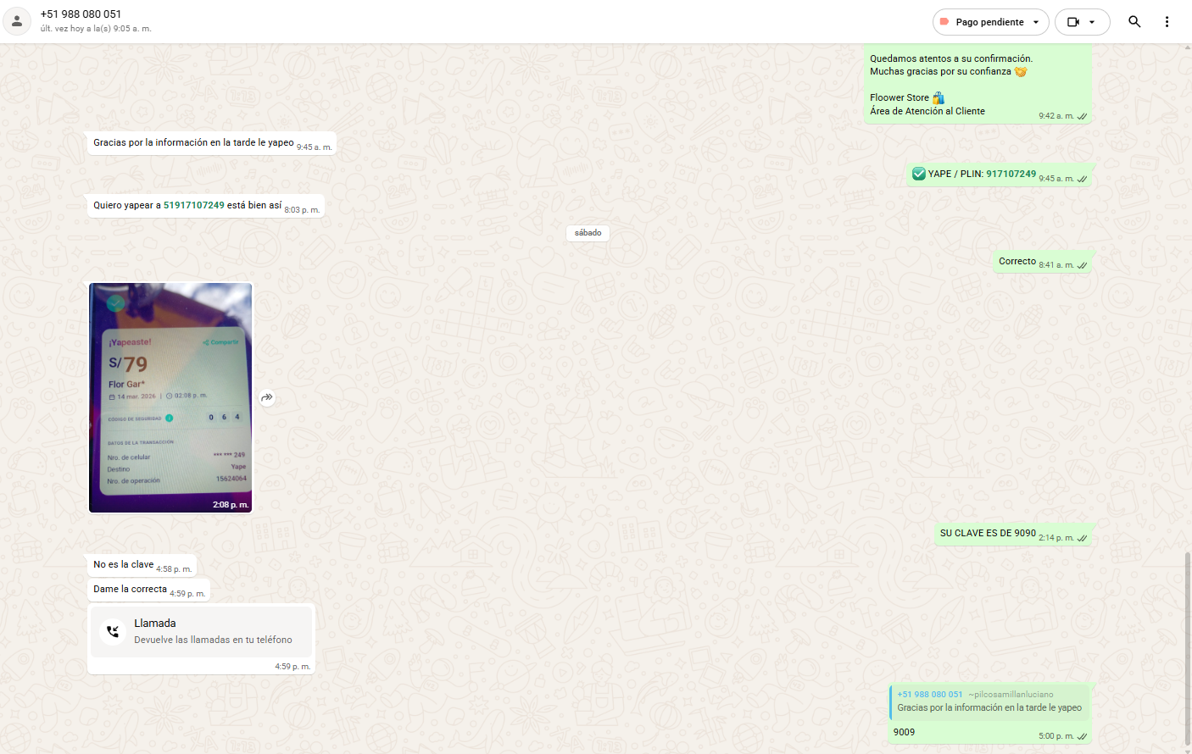The height and width of the screenshot is (754, 1192).
Task: Click the "No es la clave" message
Action: pyautogui.click(x=124, y=565)
